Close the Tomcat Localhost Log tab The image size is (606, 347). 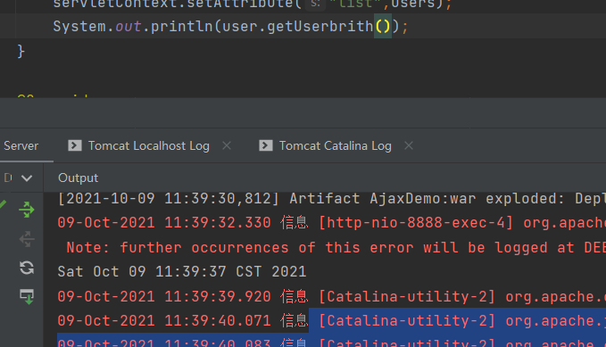(227, 145)
